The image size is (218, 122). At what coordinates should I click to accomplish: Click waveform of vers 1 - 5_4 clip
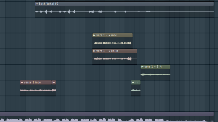click(x=155, y=75)
